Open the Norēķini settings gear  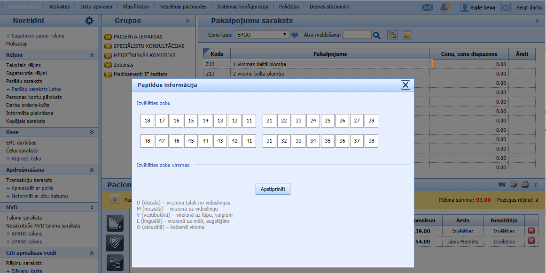tap(89, 21)
